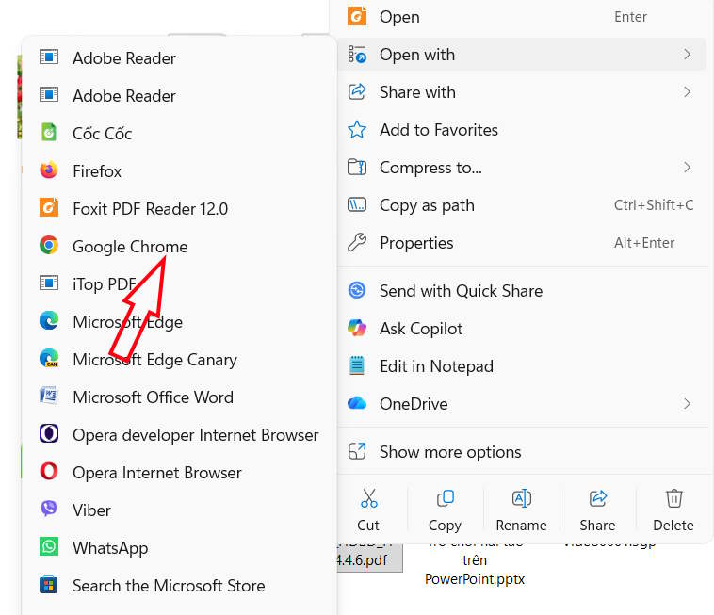Click the Google Chrome label text
The image size is (714, 615).
point(130,246)
